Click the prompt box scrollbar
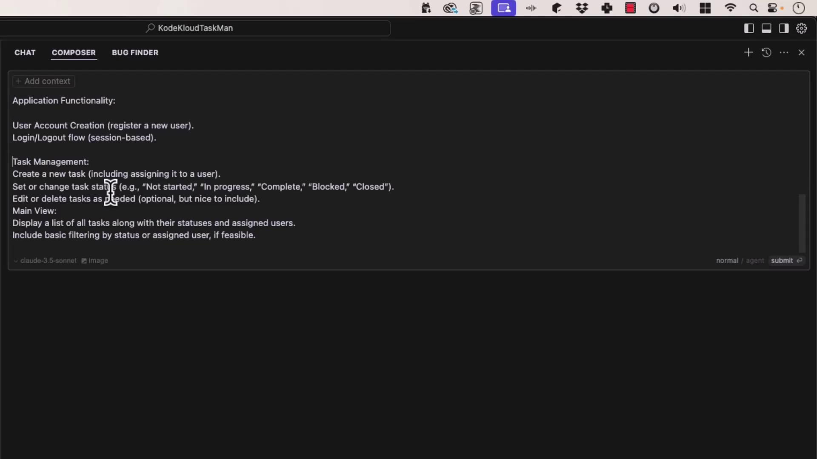Viewport: 817px width, 459px height. 802,223
